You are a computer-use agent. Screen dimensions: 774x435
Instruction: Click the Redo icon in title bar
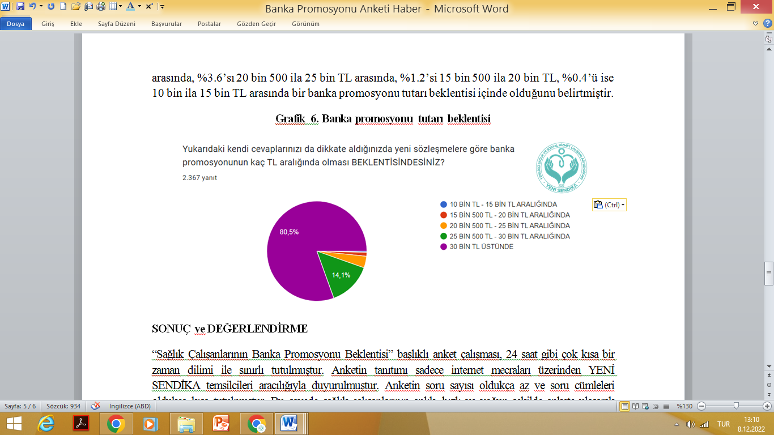point(51,7)
